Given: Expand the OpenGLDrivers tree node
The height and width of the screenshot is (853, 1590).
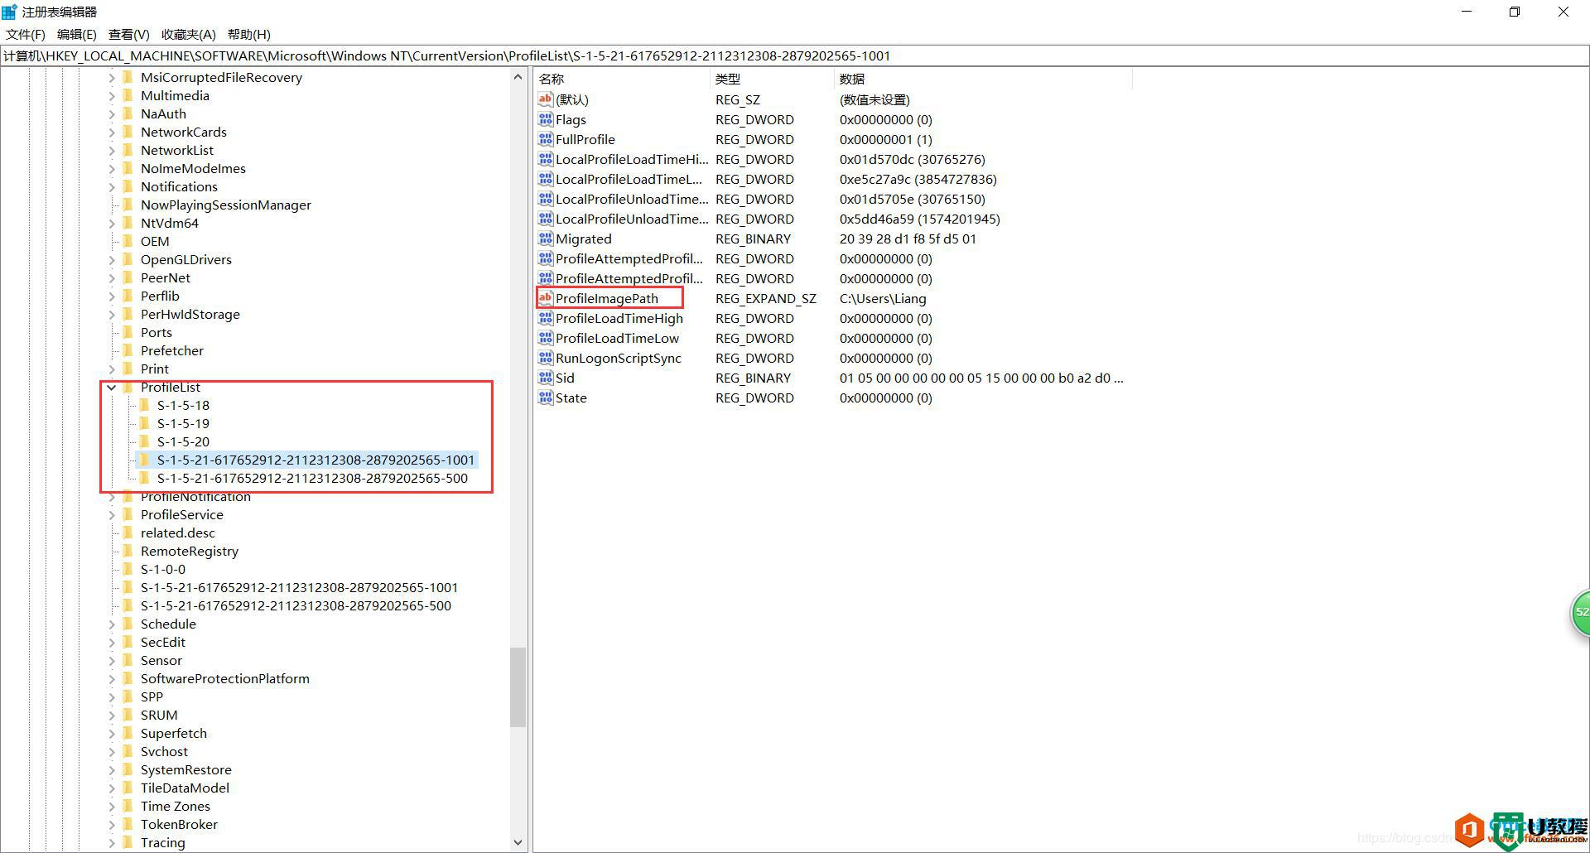Looking at the screenshot, I should 111,259.
